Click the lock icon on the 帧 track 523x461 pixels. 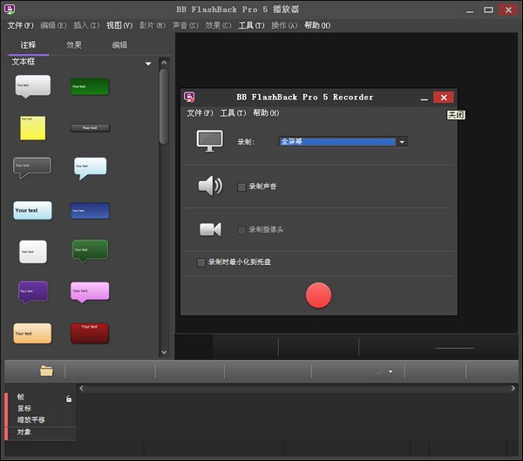click(69, 398)
